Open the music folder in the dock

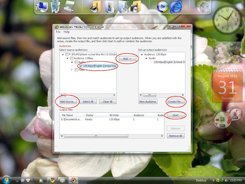[x=123, y=7]
